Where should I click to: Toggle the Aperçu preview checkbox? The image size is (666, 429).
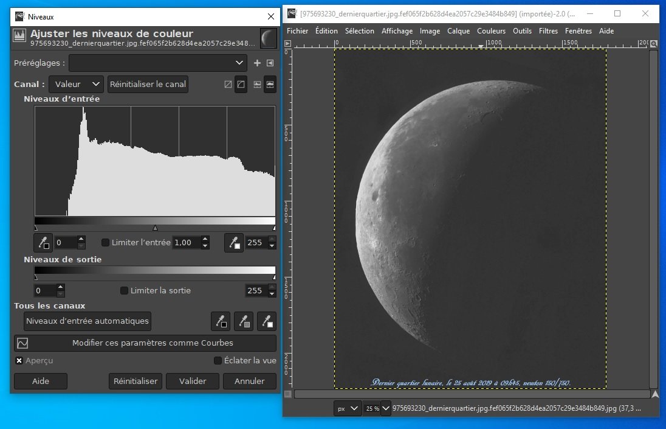[19, 361]
